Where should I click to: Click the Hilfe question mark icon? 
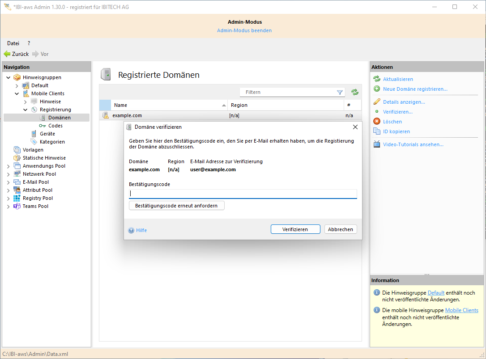[131, 230]
